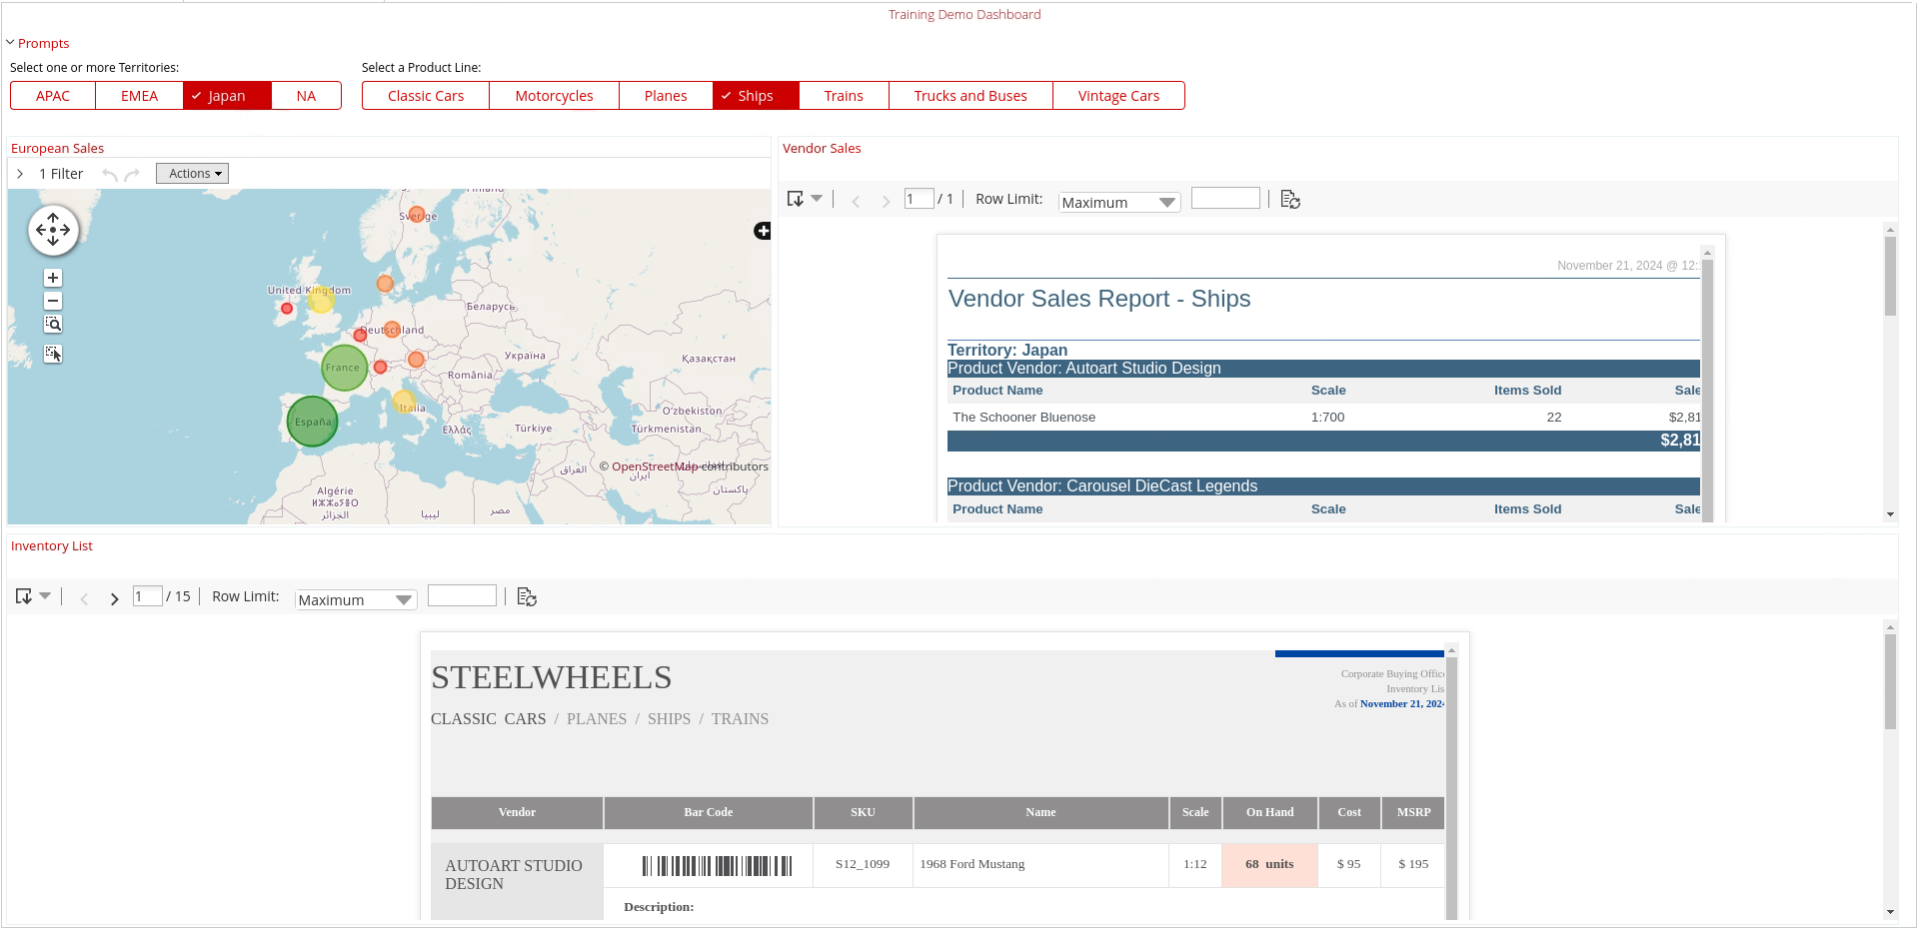Click the '1968 Ford Mustang' name cell
The image size is (1917, 928).
point(1040,865)
